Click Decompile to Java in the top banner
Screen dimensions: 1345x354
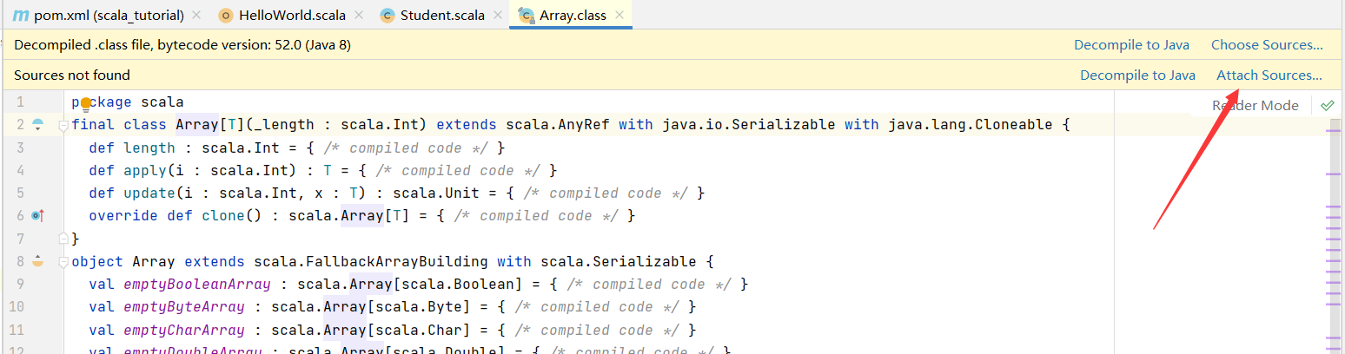click(1130, 45)
